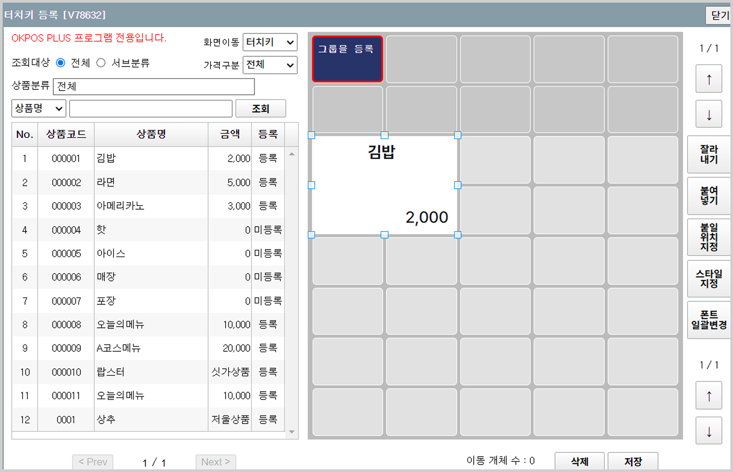Click the 잘라내기 (cut) button
Viewport: 733px width, 472px height.
point(709,154)
